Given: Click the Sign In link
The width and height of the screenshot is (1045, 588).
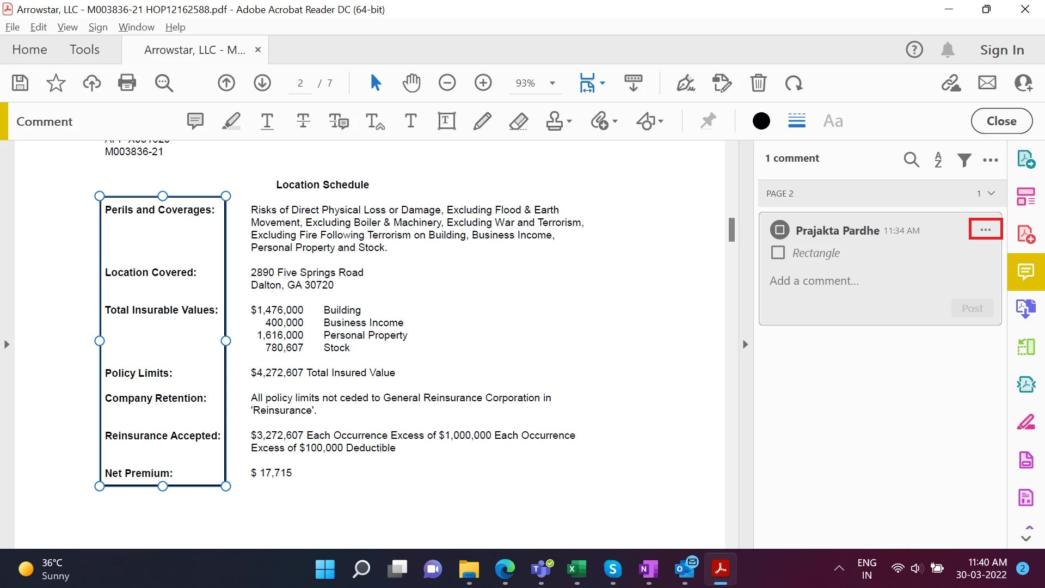Looking at the screenshot, I should click(1001, 50).
